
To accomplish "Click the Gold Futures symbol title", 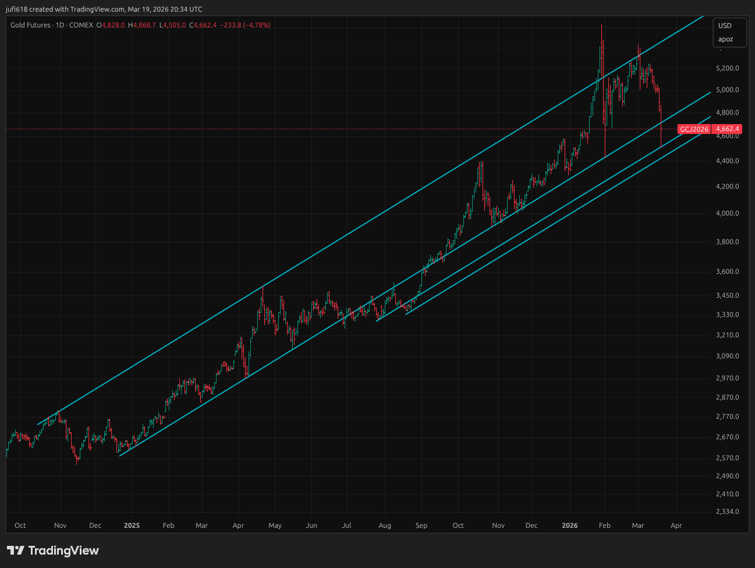I will (x=51, y=25).
